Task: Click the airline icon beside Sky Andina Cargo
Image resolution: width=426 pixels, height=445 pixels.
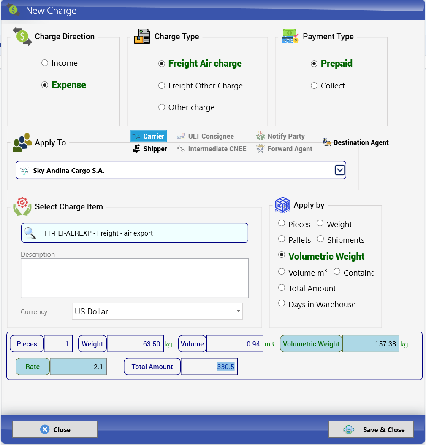Action: click(24, 171)
